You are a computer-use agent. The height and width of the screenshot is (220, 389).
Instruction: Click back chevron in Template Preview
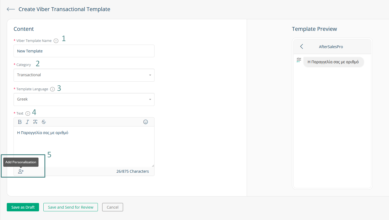(x=301, y=46)
